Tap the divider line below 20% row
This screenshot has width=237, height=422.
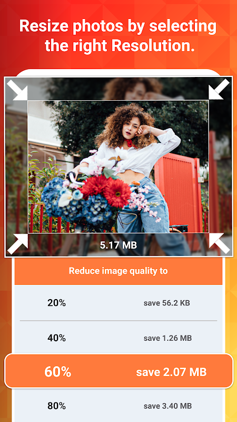118,321
